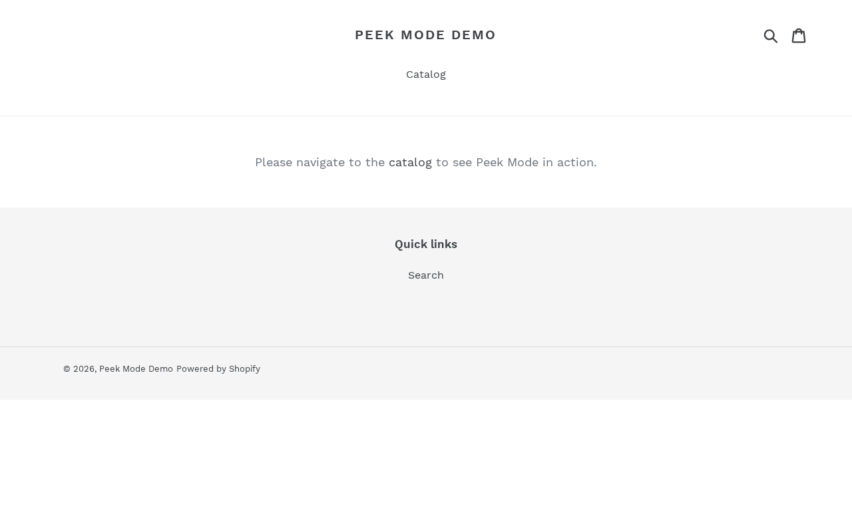Launch site search using the magnifying glass
The width and height of the screenshot is (852, 532).
point(771,35)
